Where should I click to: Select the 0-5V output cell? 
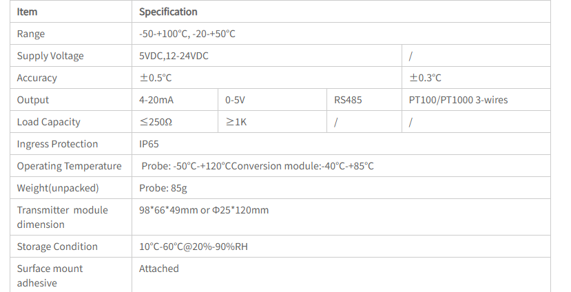(235, 100)
